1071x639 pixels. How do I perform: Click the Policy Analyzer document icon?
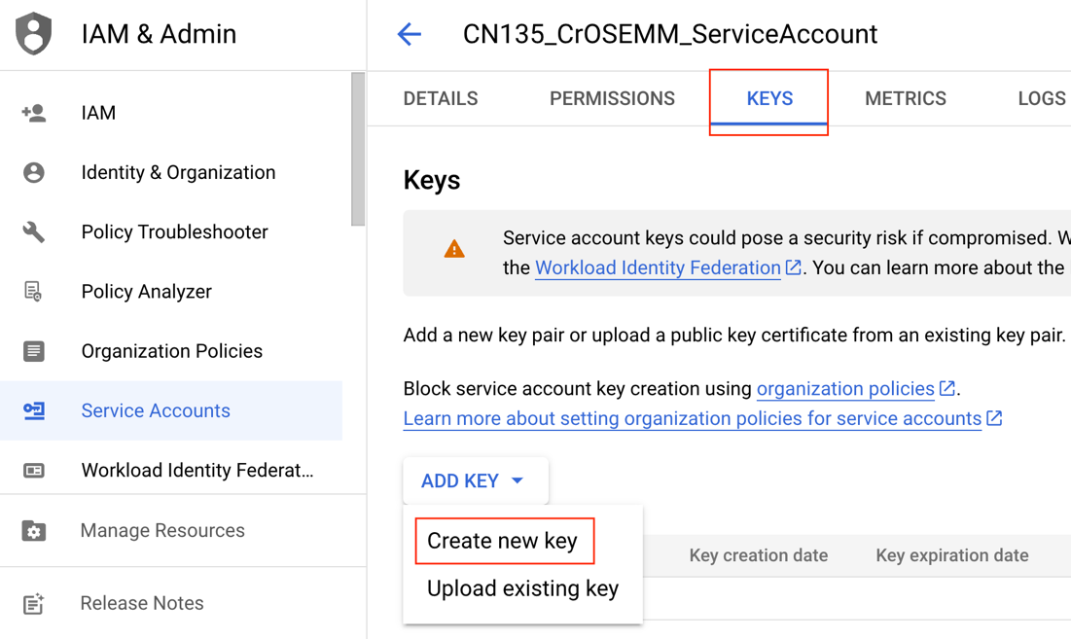click(34, 292)
